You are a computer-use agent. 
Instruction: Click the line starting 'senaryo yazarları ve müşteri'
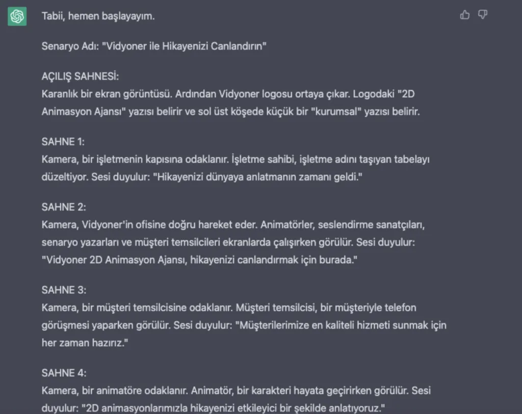(228, 242)
